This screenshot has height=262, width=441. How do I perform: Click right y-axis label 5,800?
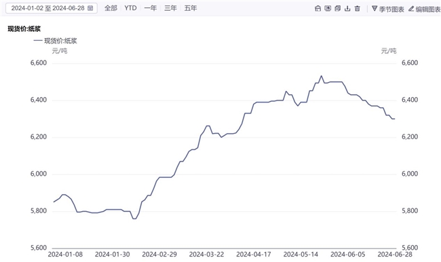tap(410, 211)
